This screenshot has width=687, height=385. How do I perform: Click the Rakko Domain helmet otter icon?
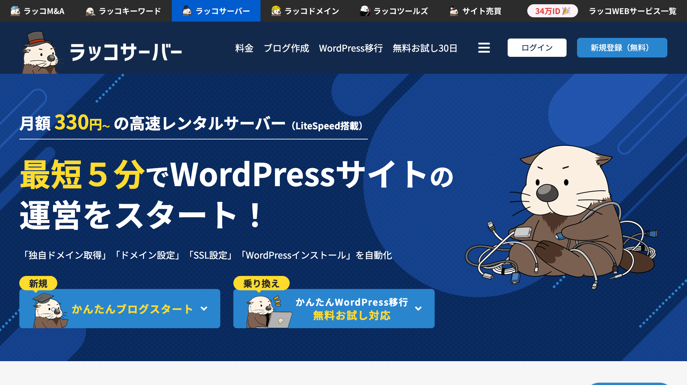276,11
